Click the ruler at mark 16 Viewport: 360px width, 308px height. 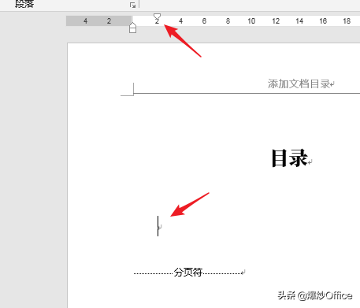(323, 20)
